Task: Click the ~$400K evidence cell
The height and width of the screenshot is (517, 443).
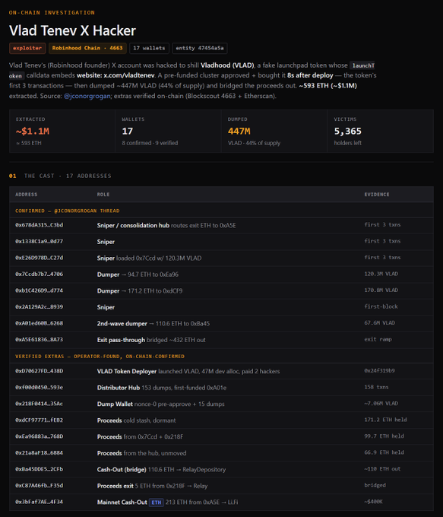Action: (x=373, y=502)
